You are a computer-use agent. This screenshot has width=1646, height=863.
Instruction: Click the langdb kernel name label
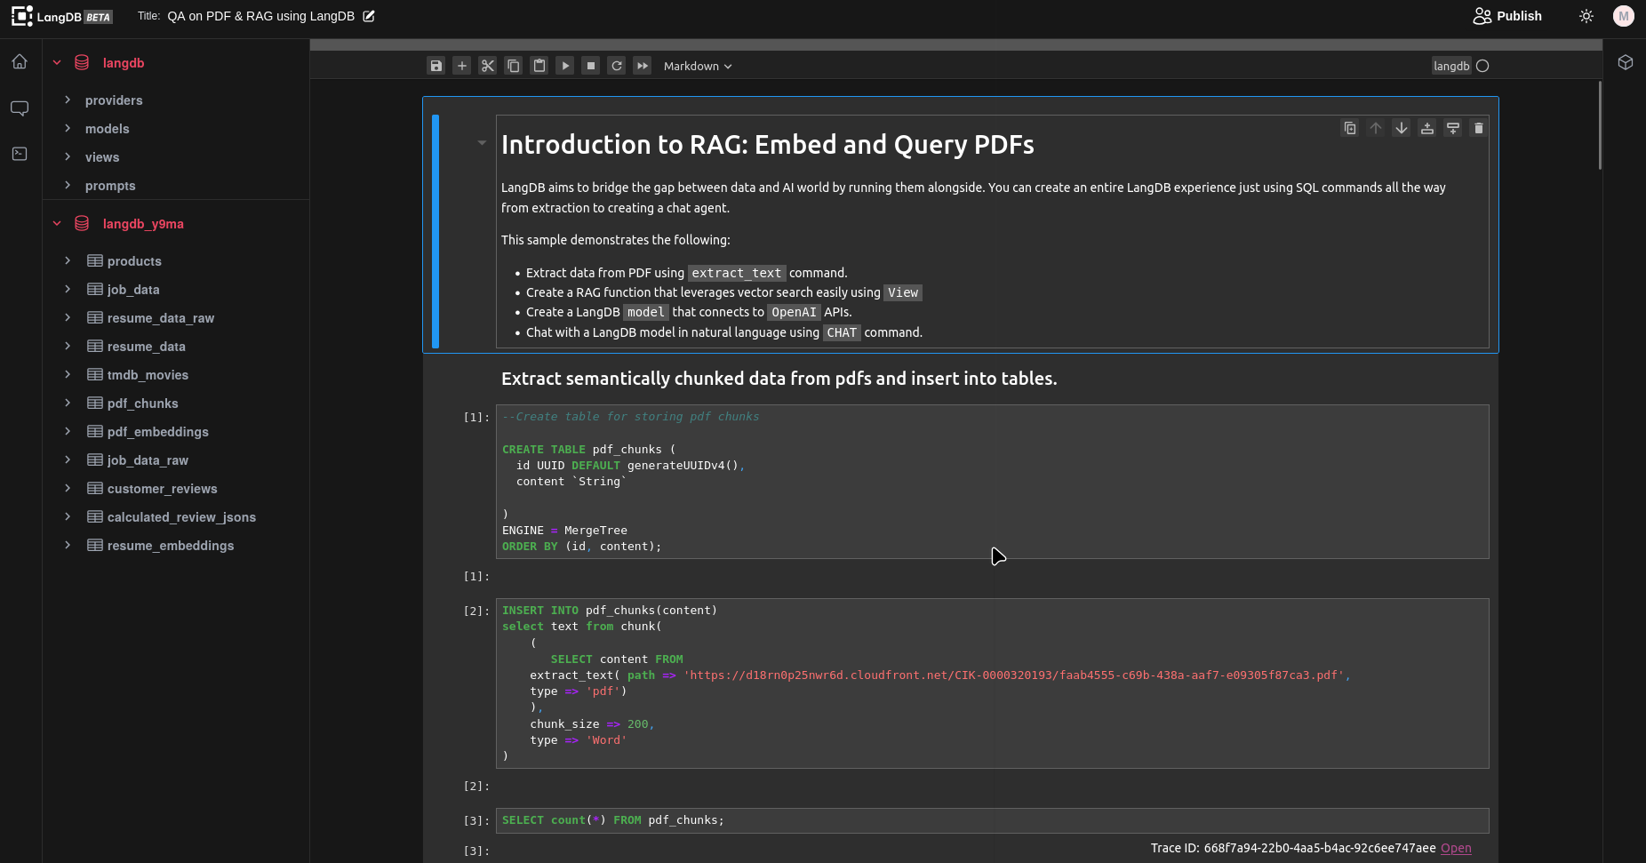(x=1451, y=66)
